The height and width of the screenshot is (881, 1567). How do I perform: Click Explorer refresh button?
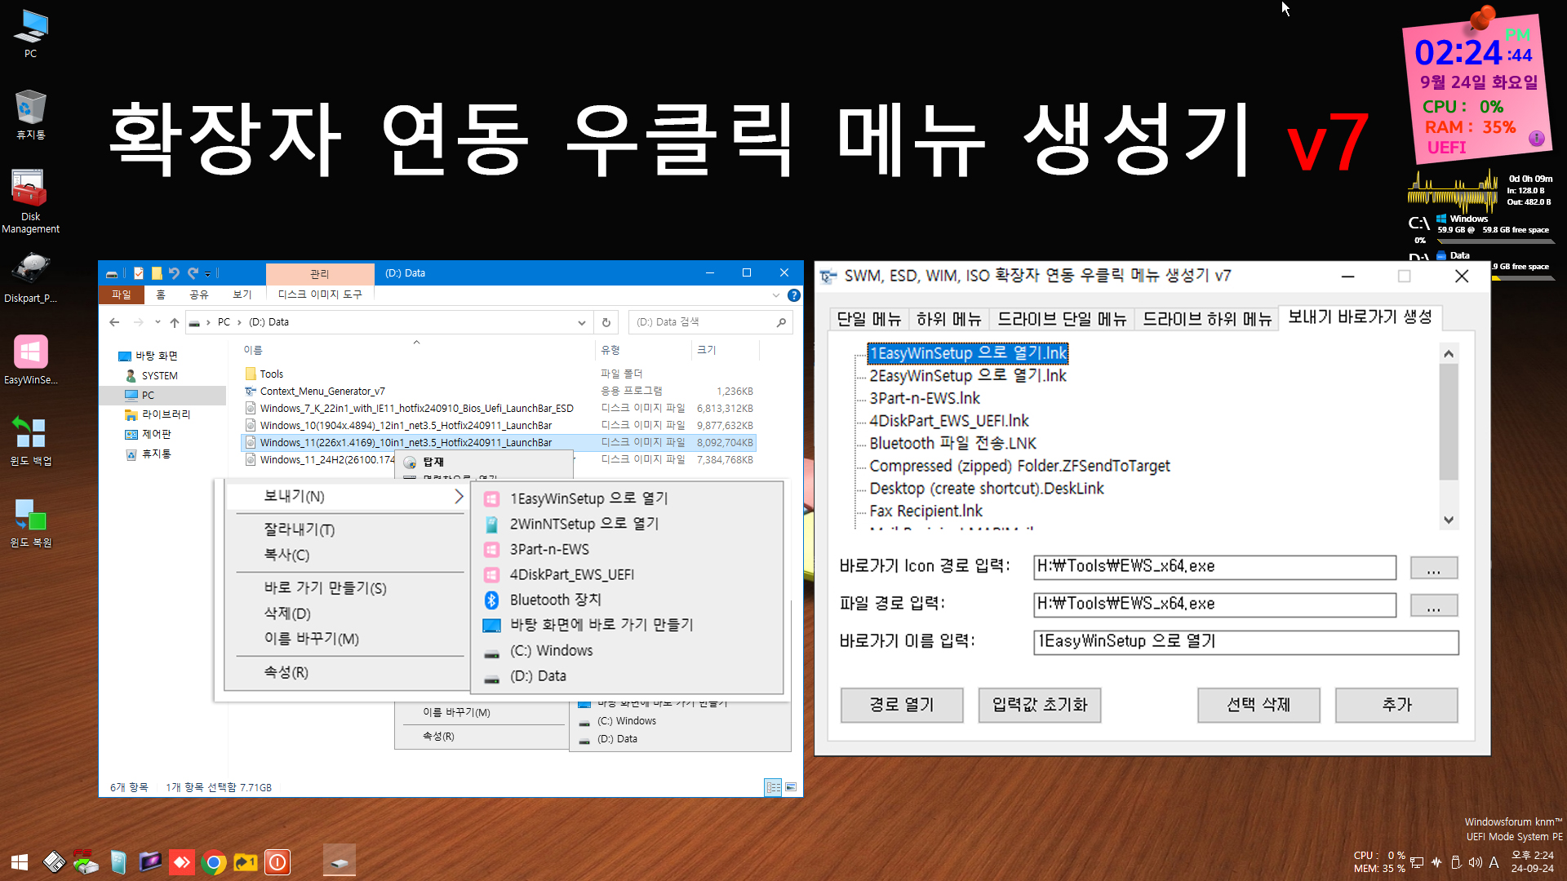[x=606, y=322]
